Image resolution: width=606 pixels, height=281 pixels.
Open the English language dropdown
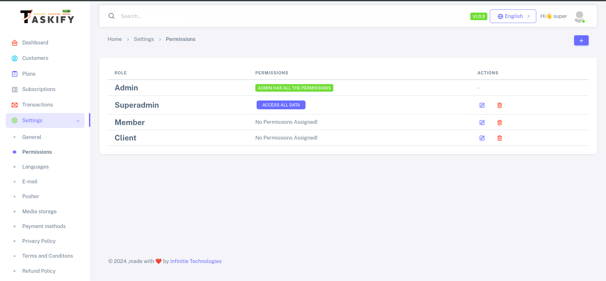tap(513, 16)
